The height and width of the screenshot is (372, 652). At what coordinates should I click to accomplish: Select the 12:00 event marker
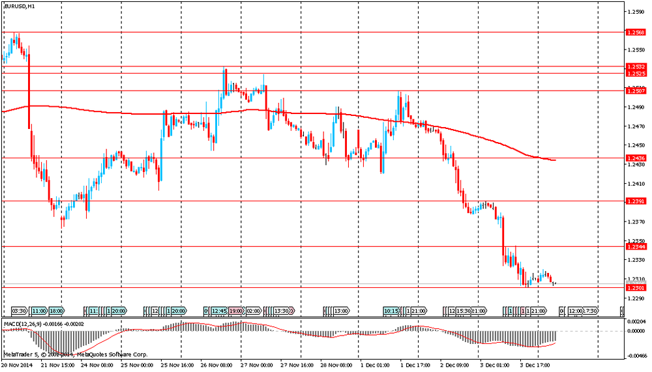tap(576, 311)
